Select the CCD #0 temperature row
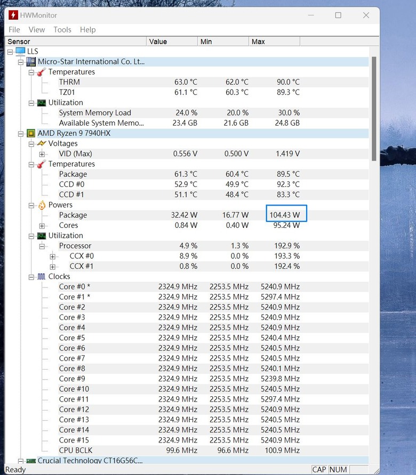The width and height of the screenshot is (416, 475). tap(213, 184)
